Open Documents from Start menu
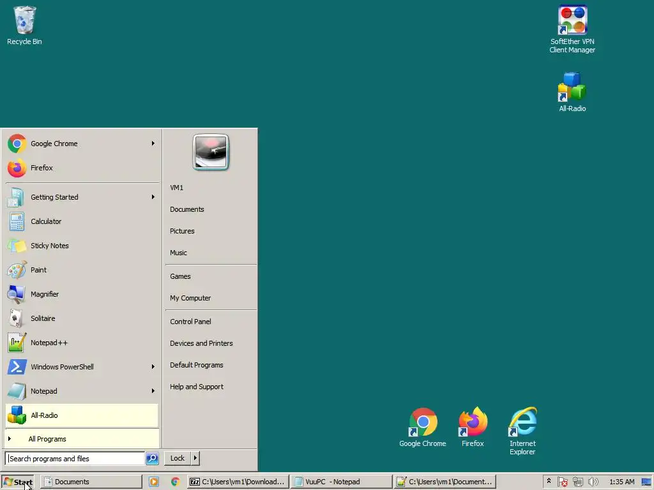Screen dimensions: 654x490 pos(187,209)
